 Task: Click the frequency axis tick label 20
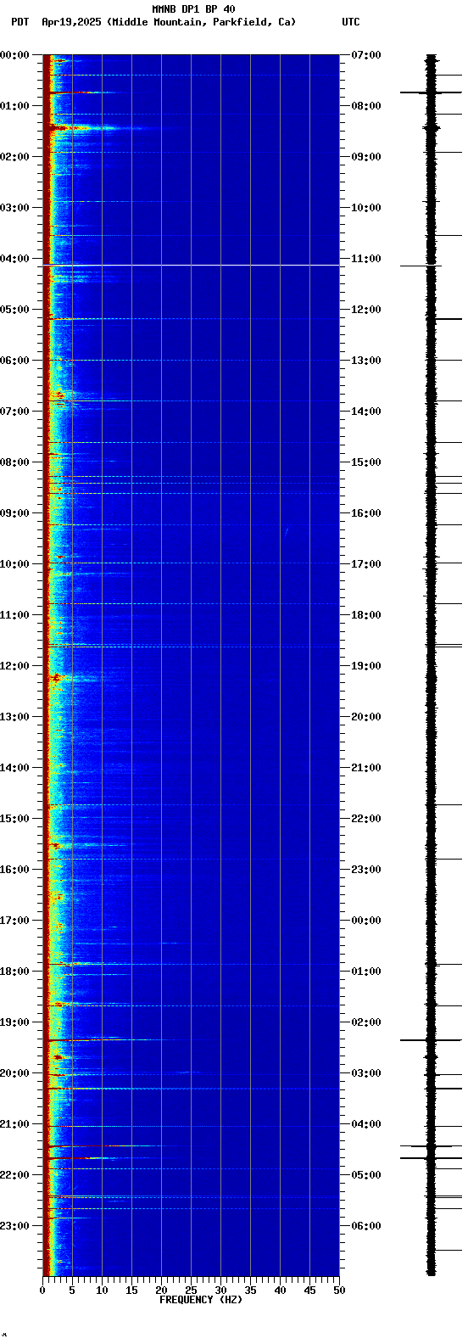[x=161, y=1291]
